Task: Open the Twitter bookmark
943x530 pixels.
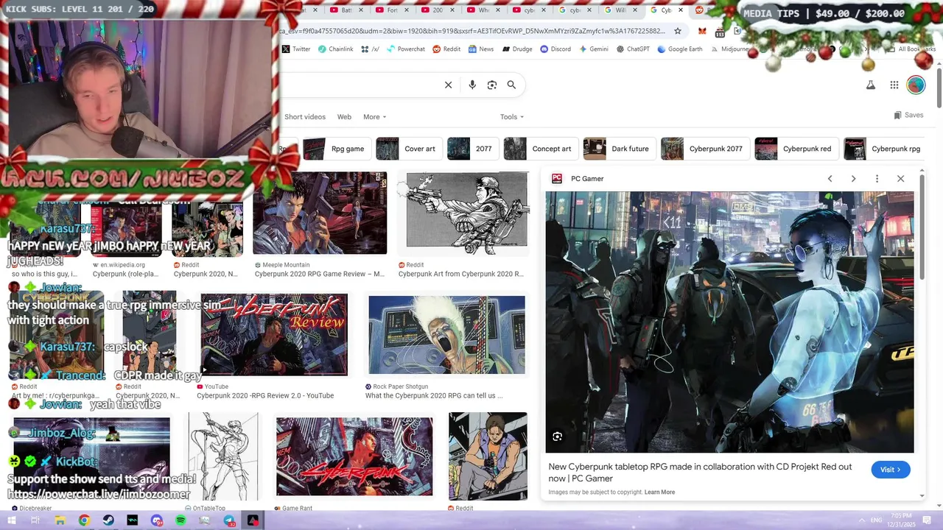Action: pos(296,49)
